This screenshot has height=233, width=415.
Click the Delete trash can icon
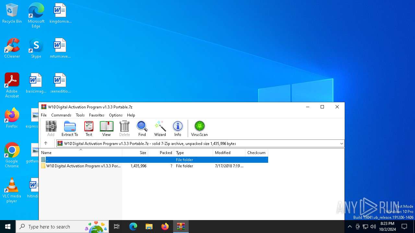(x=124, y=128)
